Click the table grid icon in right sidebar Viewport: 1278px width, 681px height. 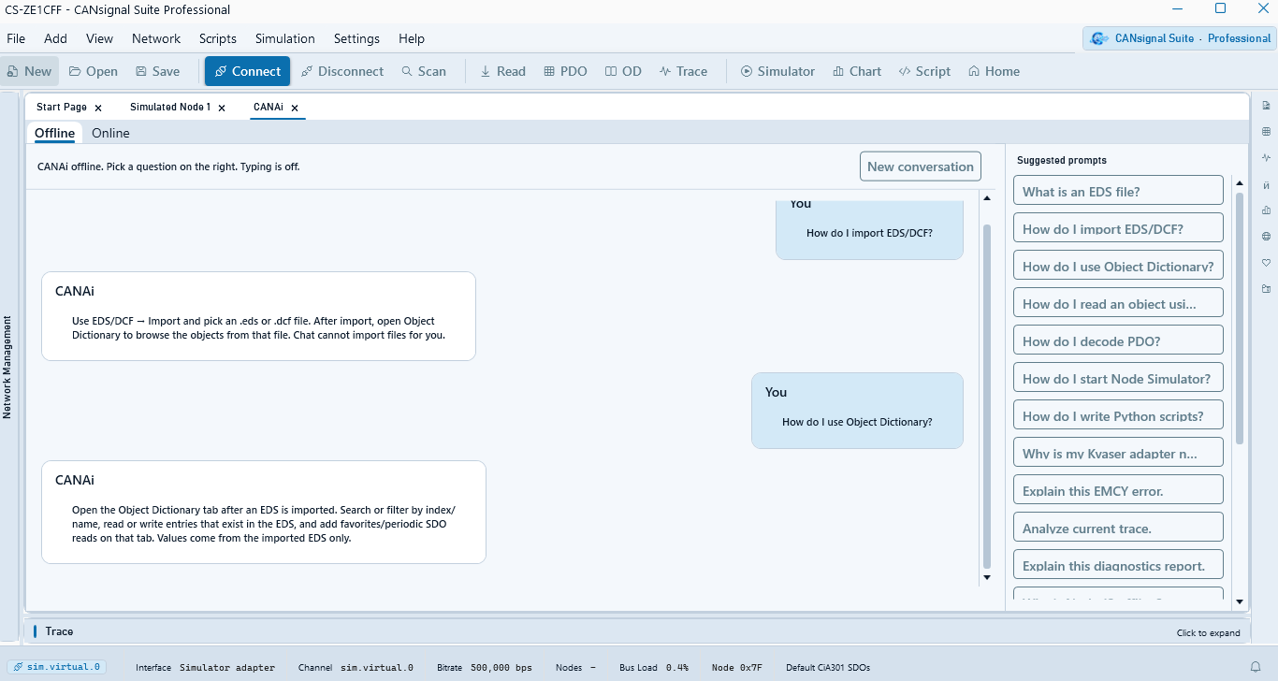tap(1266, 131)
